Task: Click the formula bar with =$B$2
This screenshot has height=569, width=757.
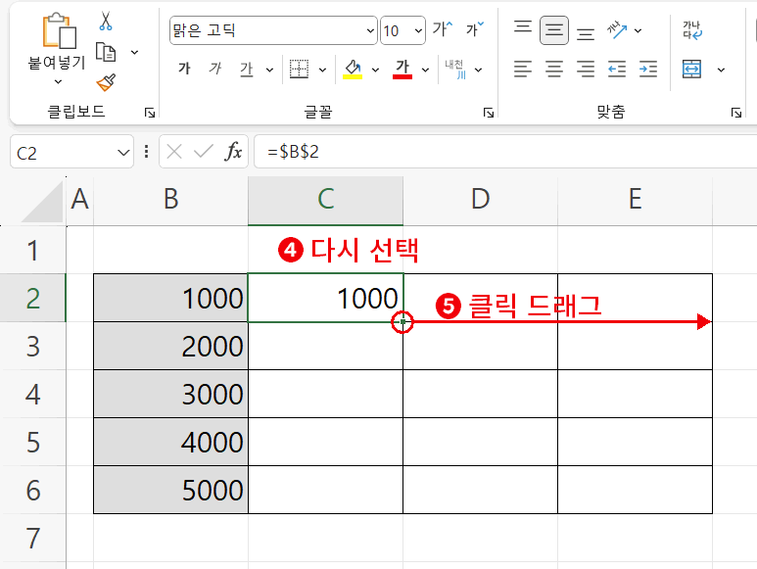Action: click(505, 152)
